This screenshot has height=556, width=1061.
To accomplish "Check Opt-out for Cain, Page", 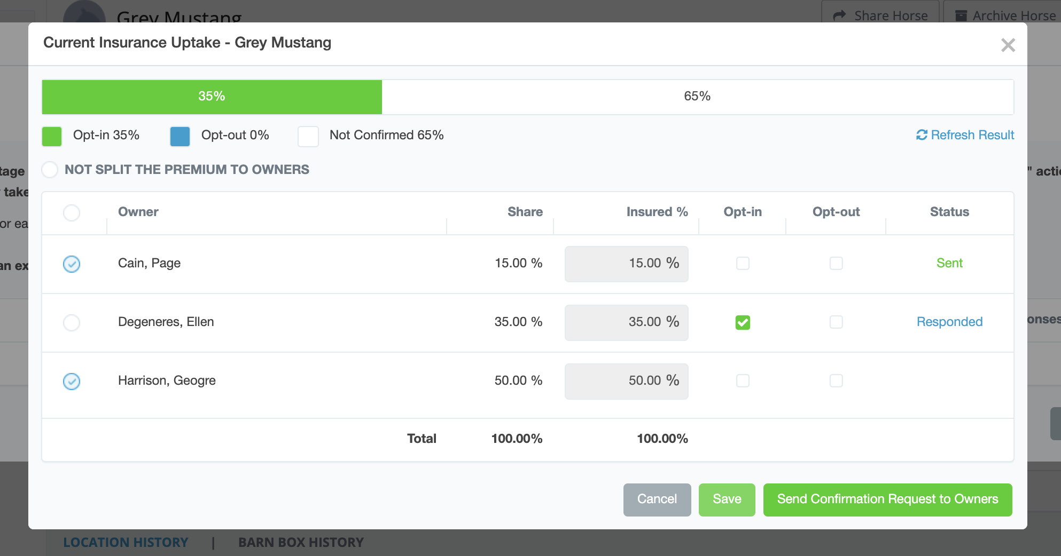I will pos(836,264).
